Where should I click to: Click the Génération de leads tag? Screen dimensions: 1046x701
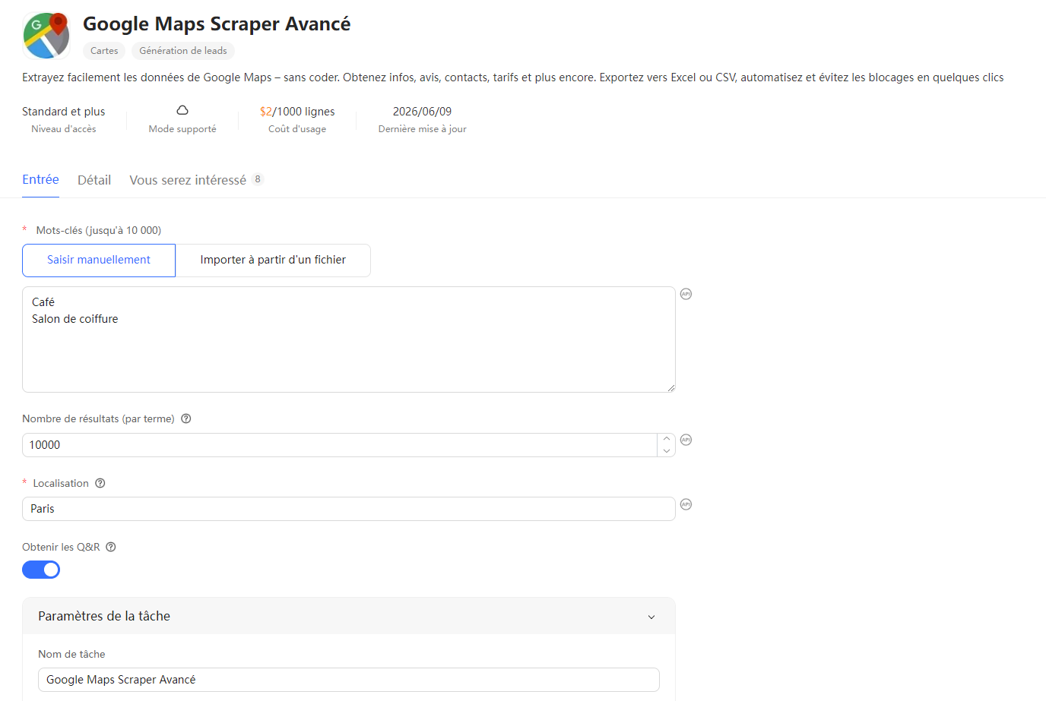[183, 51]
